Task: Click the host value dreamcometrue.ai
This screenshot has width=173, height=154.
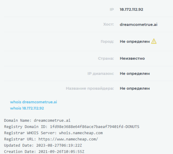Action: point(138,24)
